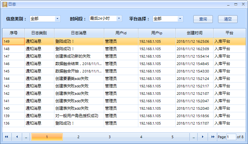Select the 对一般用户角色授权成功 log entry
The width and height of the screenshot is (248, 144).
pyautogui.click(x=77, y=116)
